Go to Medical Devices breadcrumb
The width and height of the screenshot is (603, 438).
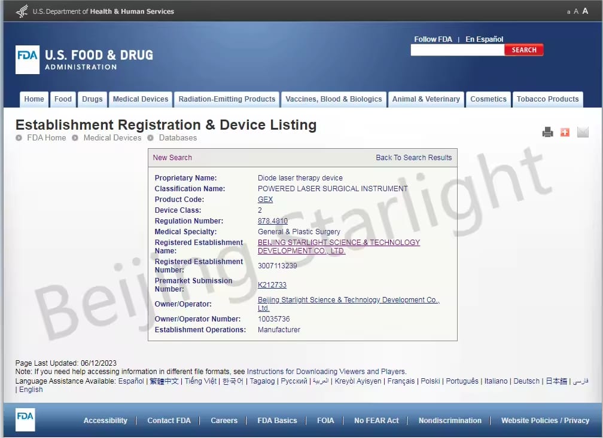[x=112, y=137]
